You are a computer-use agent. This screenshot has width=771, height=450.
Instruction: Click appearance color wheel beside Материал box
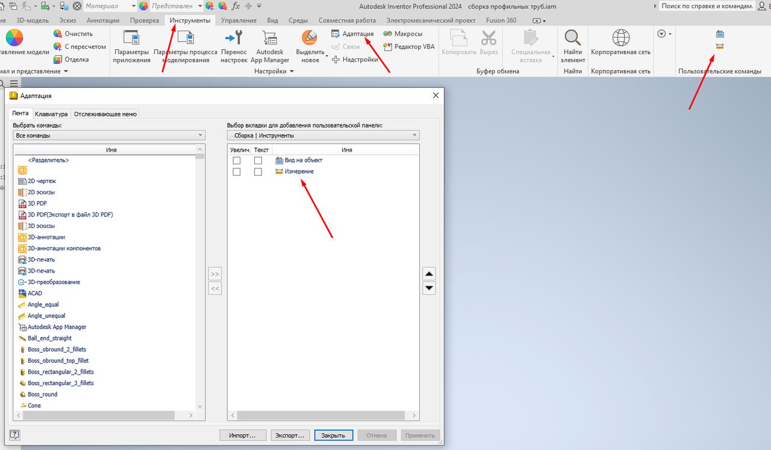[x=143, y=6]
